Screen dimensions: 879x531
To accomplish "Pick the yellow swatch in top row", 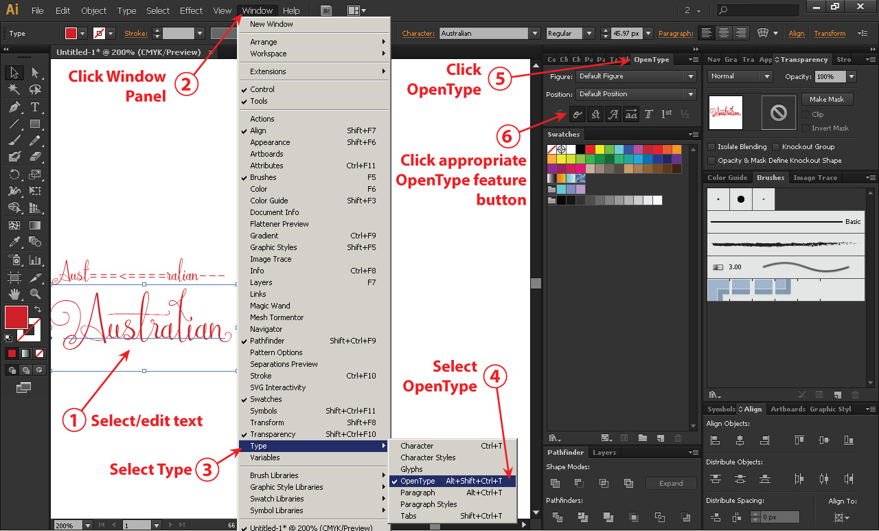I will [x=600, y=149].
